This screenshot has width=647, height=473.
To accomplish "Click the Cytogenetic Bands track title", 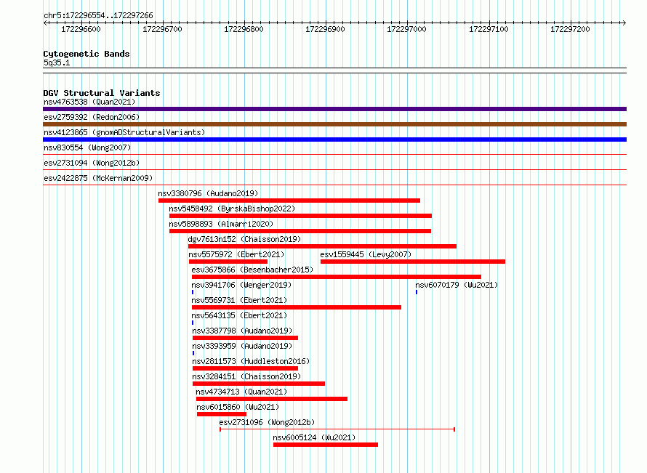I will click(x=87, y=54).
